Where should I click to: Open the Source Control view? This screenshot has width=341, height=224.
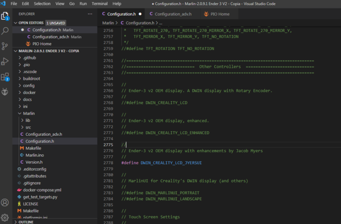coord(5,46)
